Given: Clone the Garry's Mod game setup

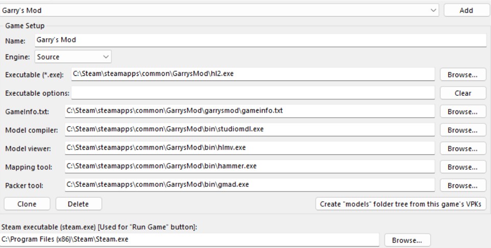Looking at the screenshot, I should tap(27, 204).
